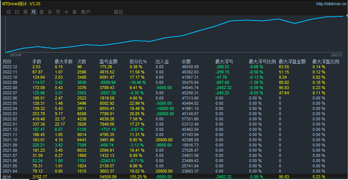Click the 出入金 column header
Screen dimensions: 348x180
click(162, 61)
